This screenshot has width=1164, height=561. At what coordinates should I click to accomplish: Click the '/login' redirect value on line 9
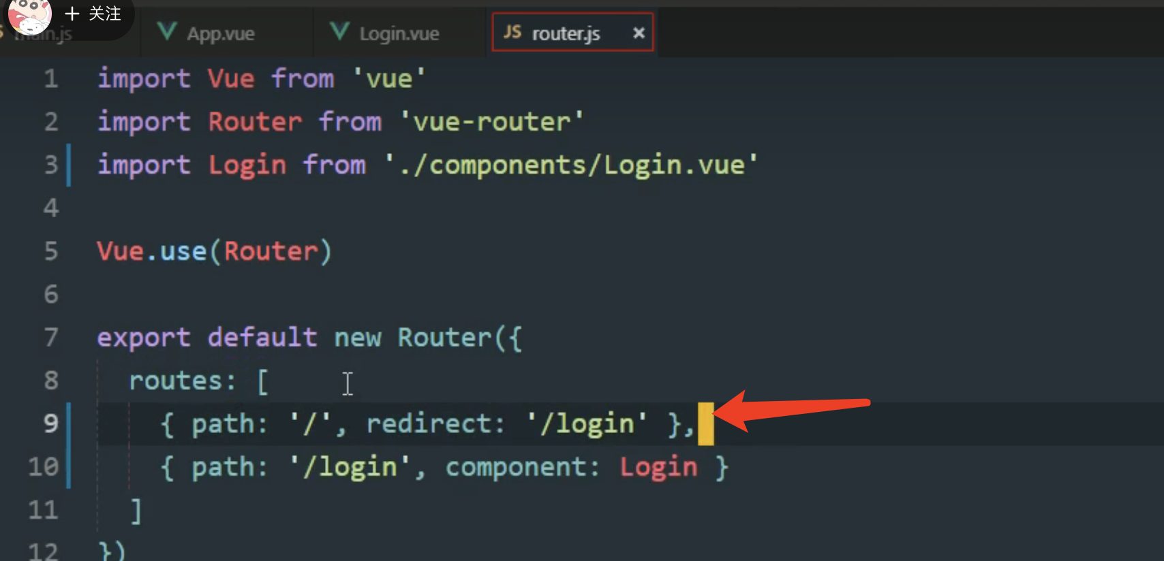pyautogui.click(x=587, y=423)
